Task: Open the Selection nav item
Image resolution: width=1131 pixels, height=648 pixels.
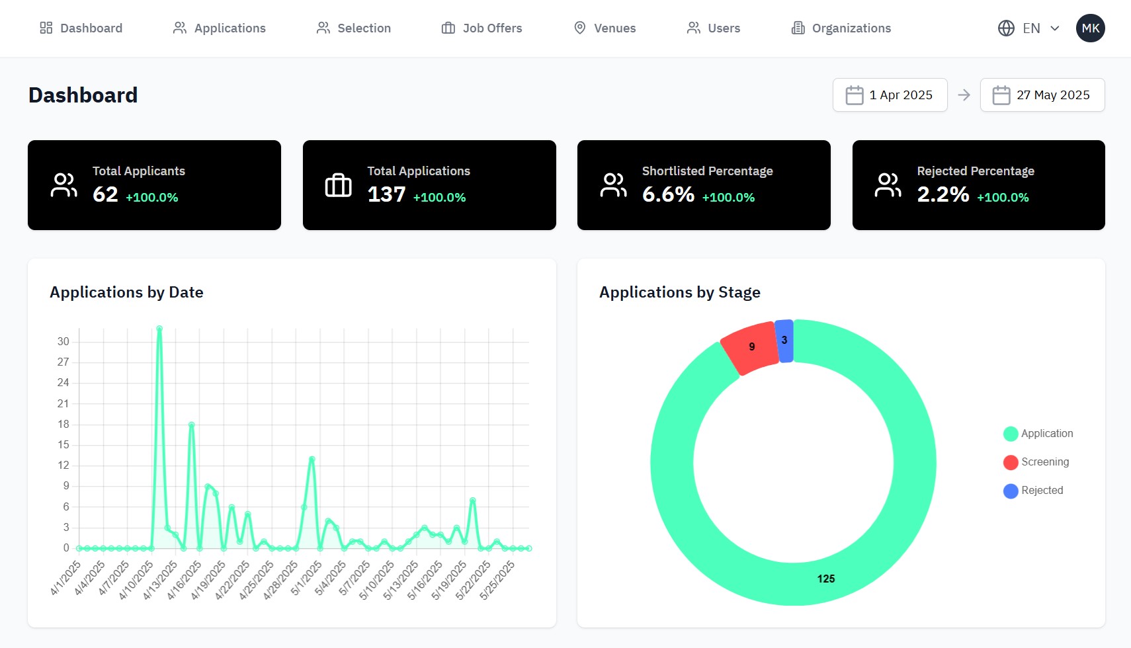Action: 353,28
